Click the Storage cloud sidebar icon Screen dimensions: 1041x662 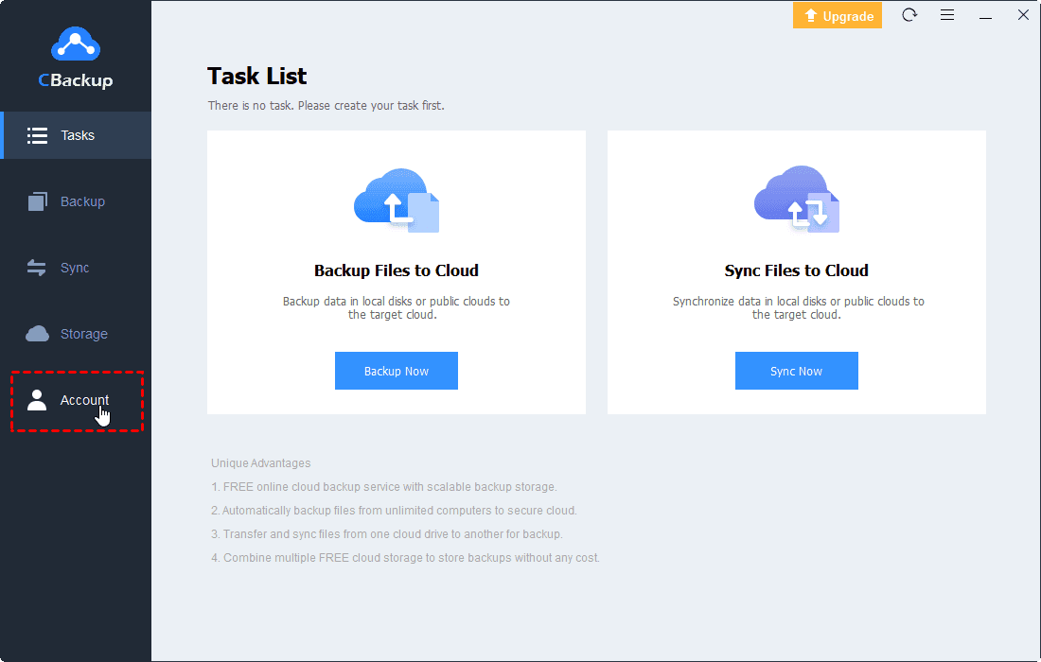click(x=37, y=334)
